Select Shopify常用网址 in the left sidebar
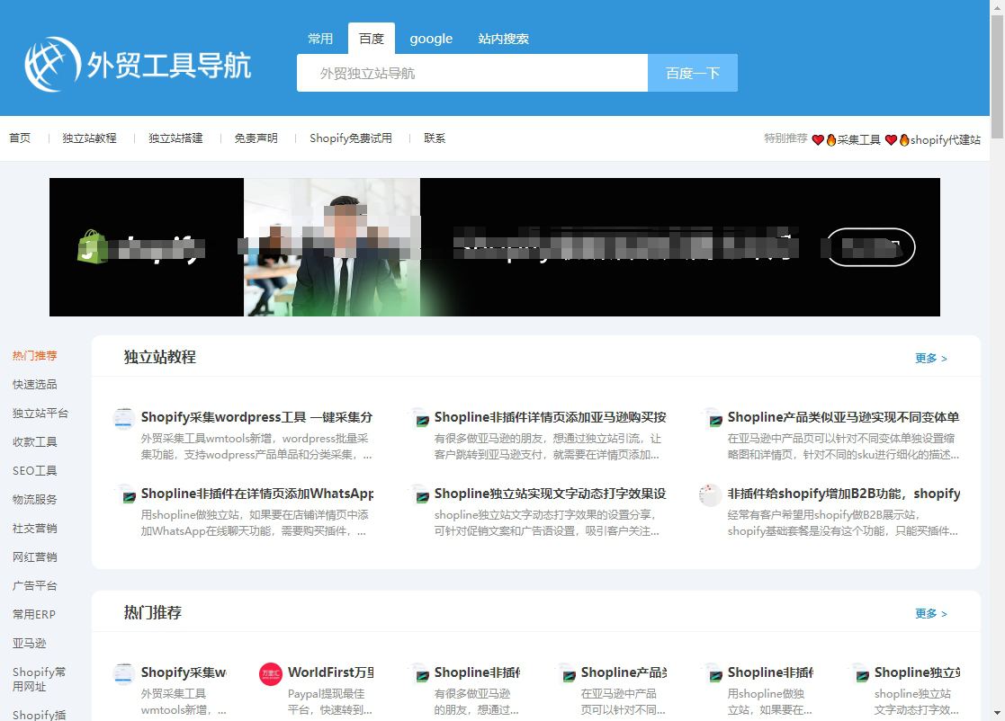 pyautogui.click(x=39, y=679)
